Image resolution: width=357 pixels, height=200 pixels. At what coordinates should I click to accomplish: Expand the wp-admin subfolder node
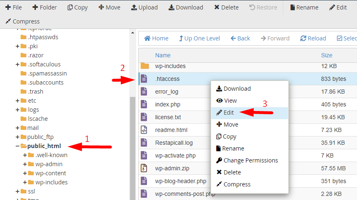click(x=25, y=164)
